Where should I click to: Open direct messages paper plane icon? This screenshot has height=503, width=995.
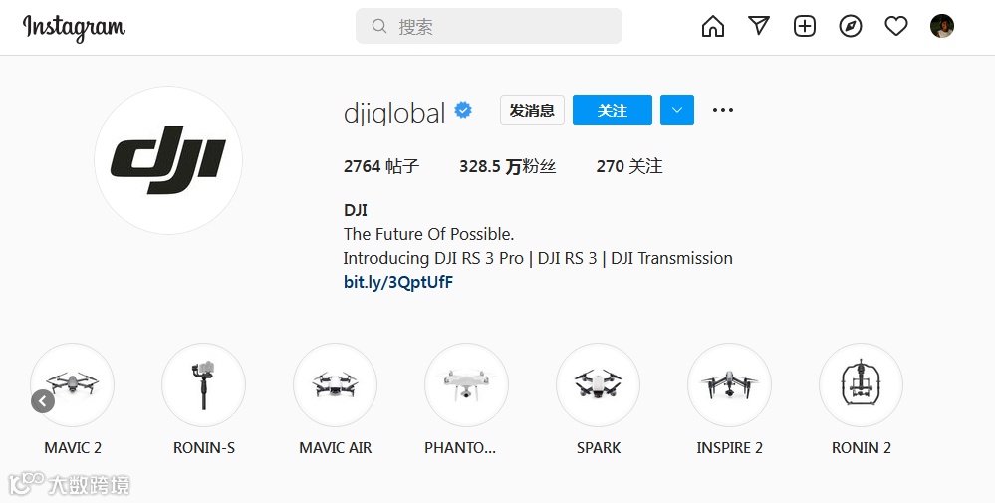click(759, 26)
